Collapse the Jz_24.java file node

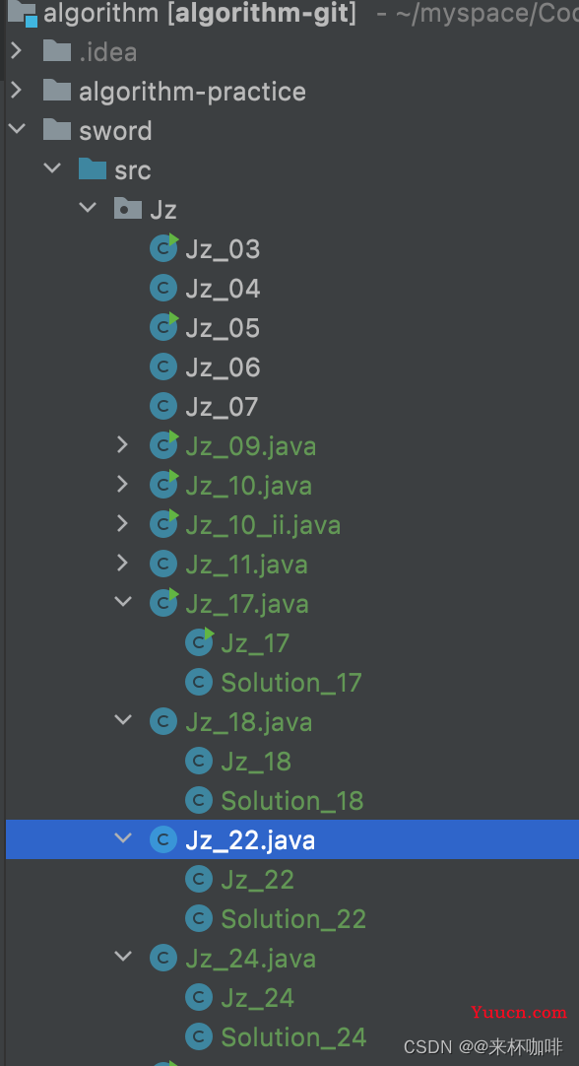123,957
